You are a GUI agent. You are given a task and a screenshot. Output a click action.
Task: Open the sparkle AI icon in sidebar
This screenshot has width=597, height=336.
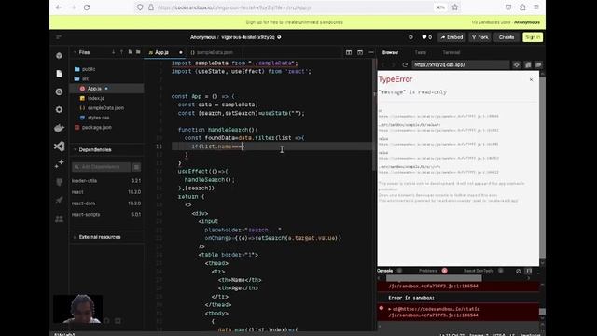point(59,164)
